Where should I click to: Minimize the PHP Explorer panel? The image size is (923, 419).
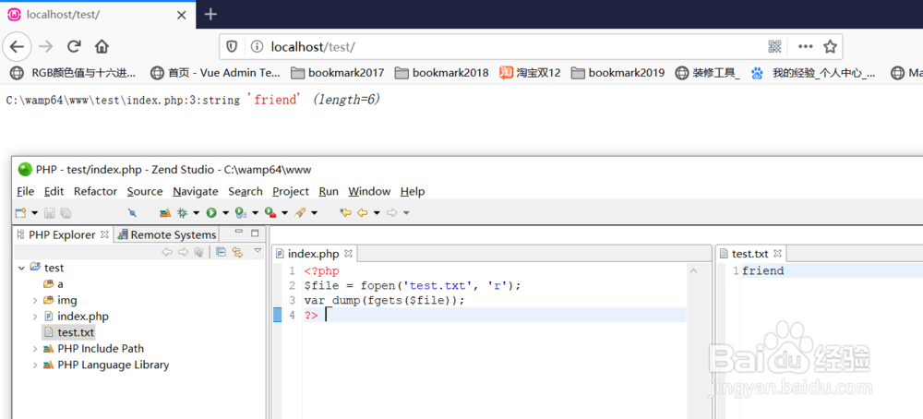238,232
